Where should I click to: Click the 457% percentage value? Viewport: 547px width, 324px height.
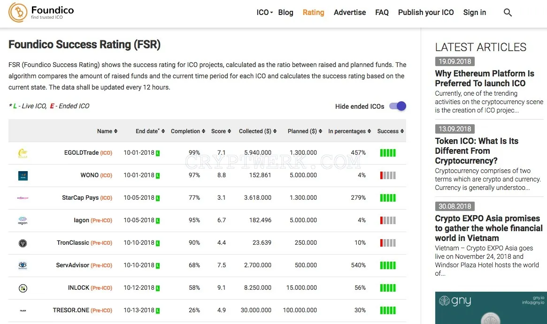pyautogui.click(x=358, y=152)
